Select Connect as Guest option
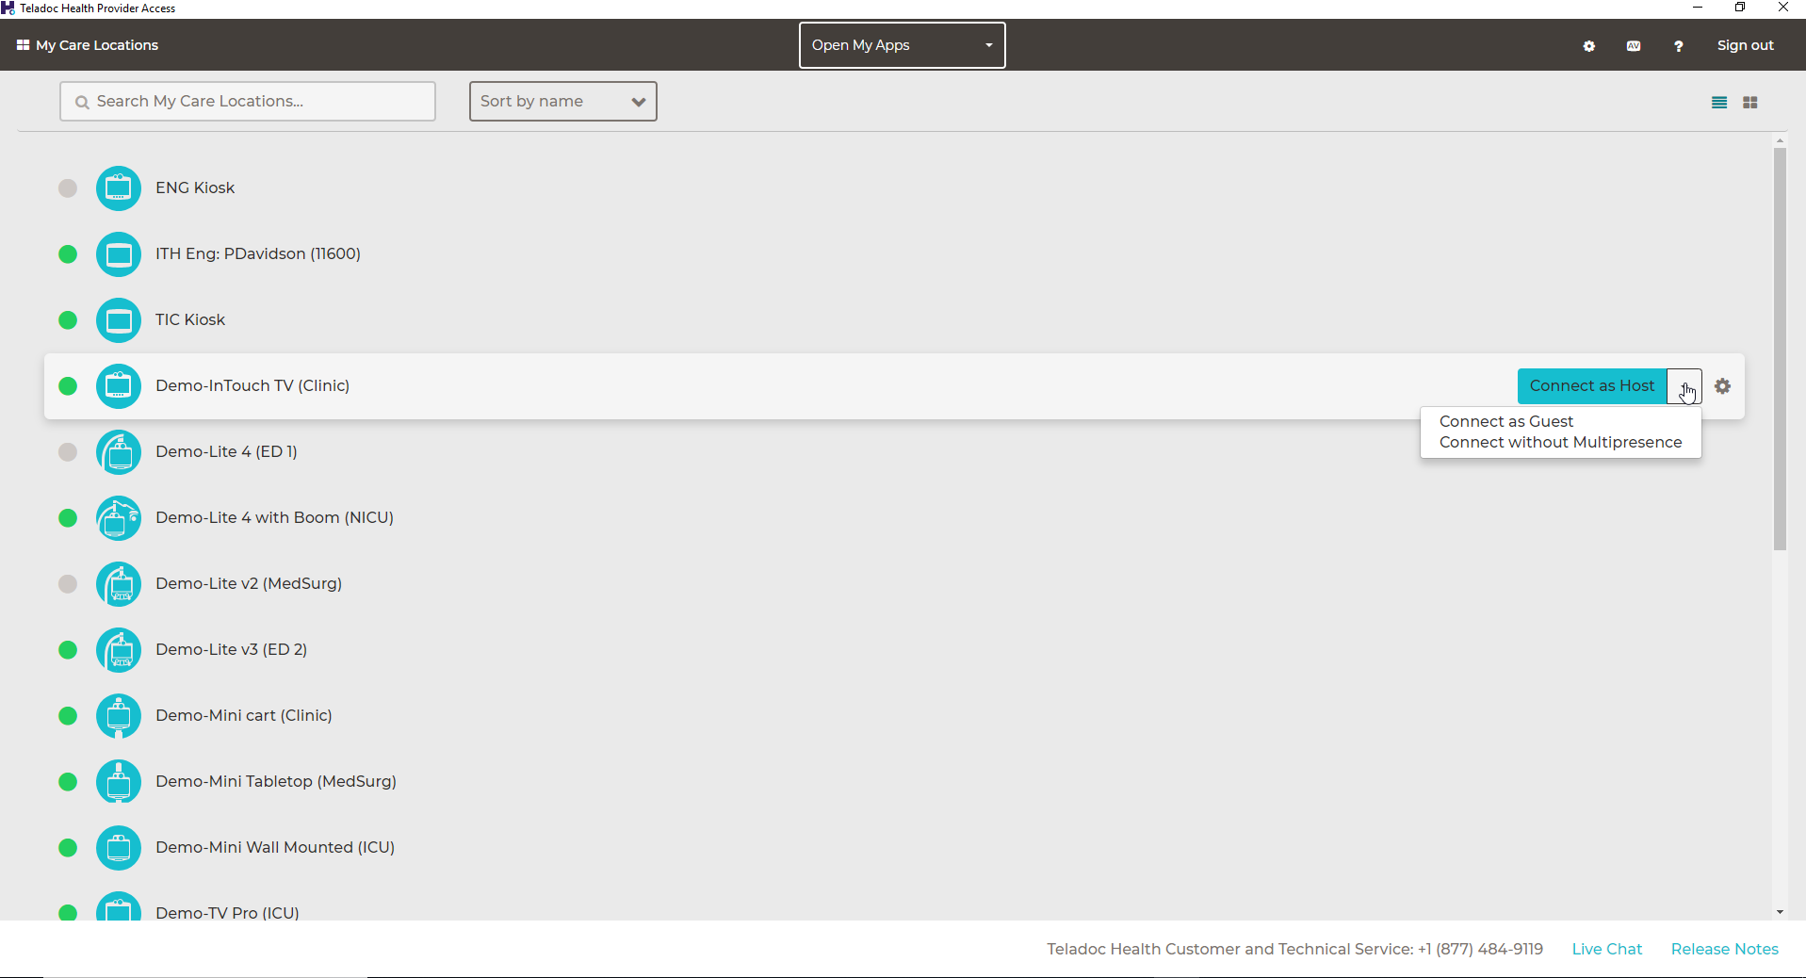Screen dimensions: 1806x978 coord(1505,421)
